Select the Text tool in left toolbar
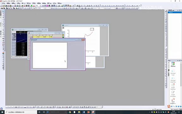This screenshot has height=114, width=182. tap(3, 30)
